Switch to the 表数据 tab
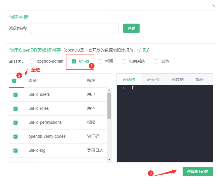218x182 pixels. pyautogui.click(x=177, y=79)
